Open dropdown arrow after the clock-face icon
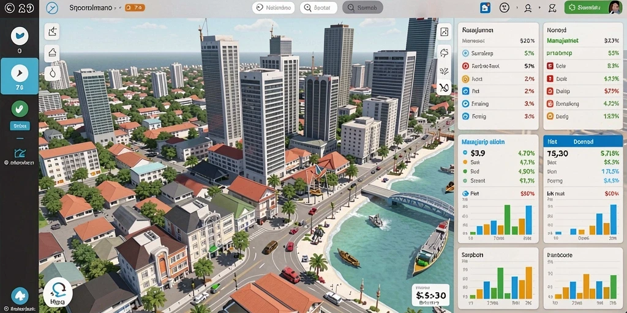Image resolution: width=627 pixels, height=313 pixels. 516,8
